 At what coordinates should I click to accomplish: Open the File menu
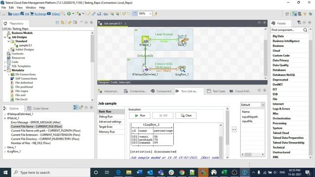point(3,8)
